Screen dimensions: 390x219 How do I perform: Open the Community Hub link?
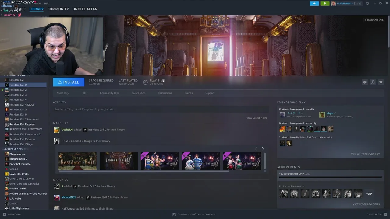tap(109, 93)
